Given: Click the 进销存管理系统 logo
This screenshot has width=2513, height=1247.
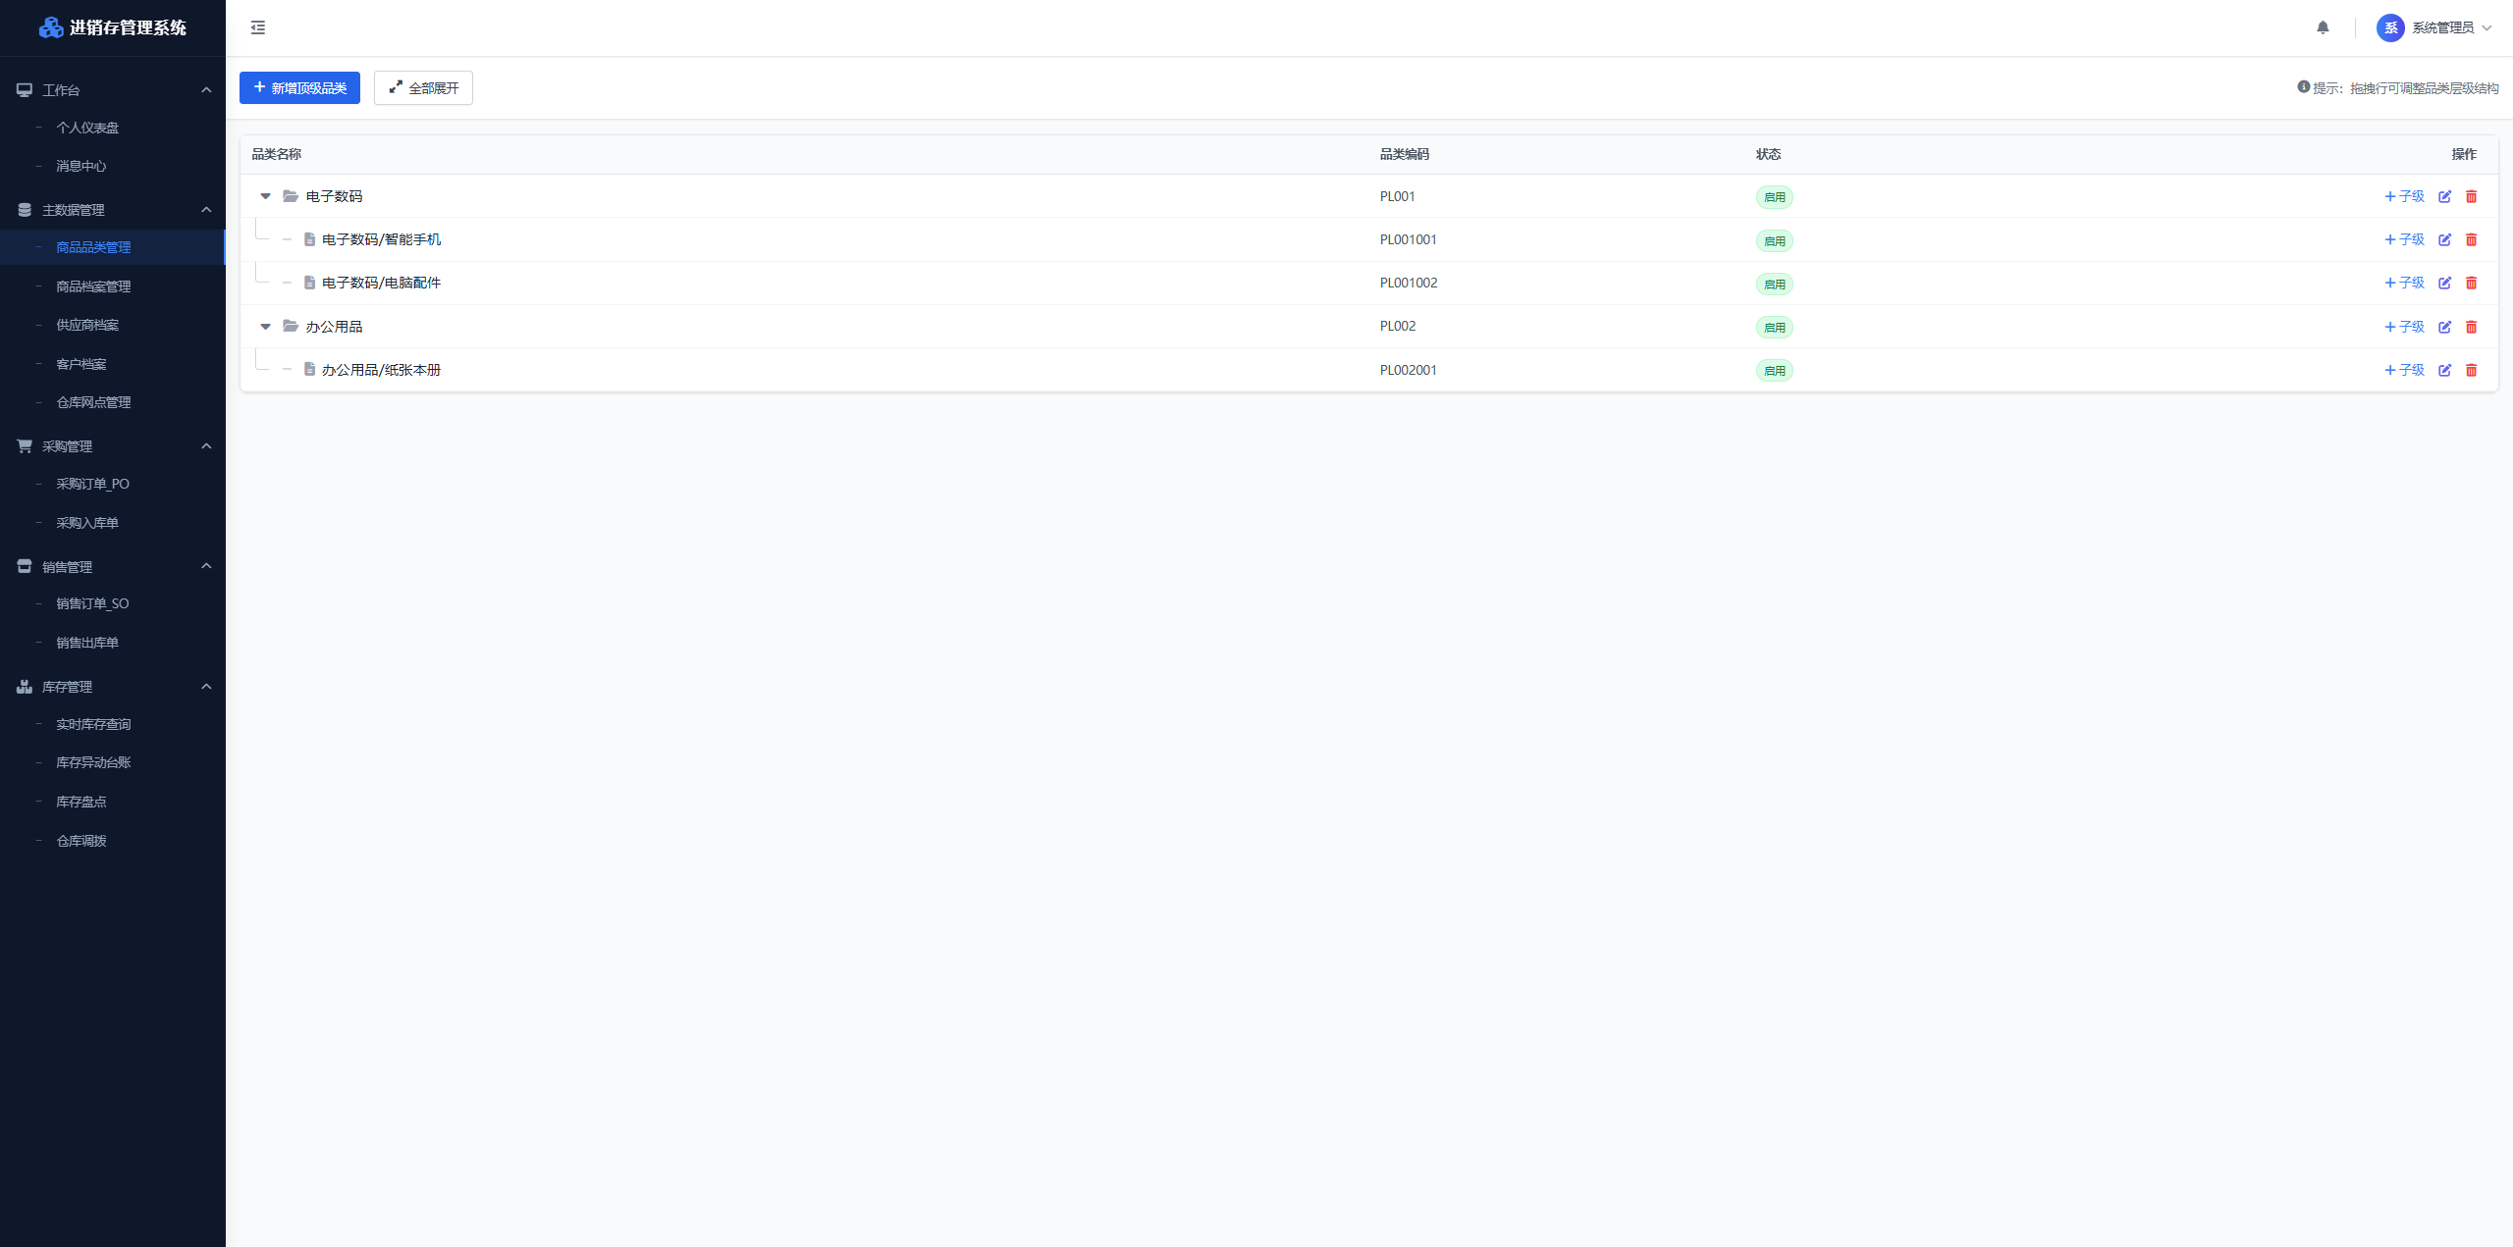Looking at the screenshot, I should pyautogui.click(x=112, y=27).
